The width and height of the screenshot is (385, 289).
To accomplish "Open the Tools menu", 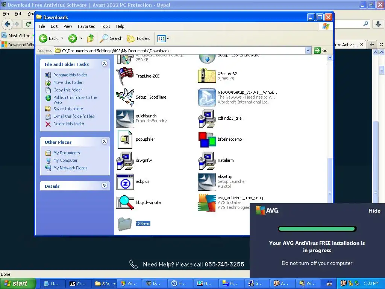I will point(106,26).
